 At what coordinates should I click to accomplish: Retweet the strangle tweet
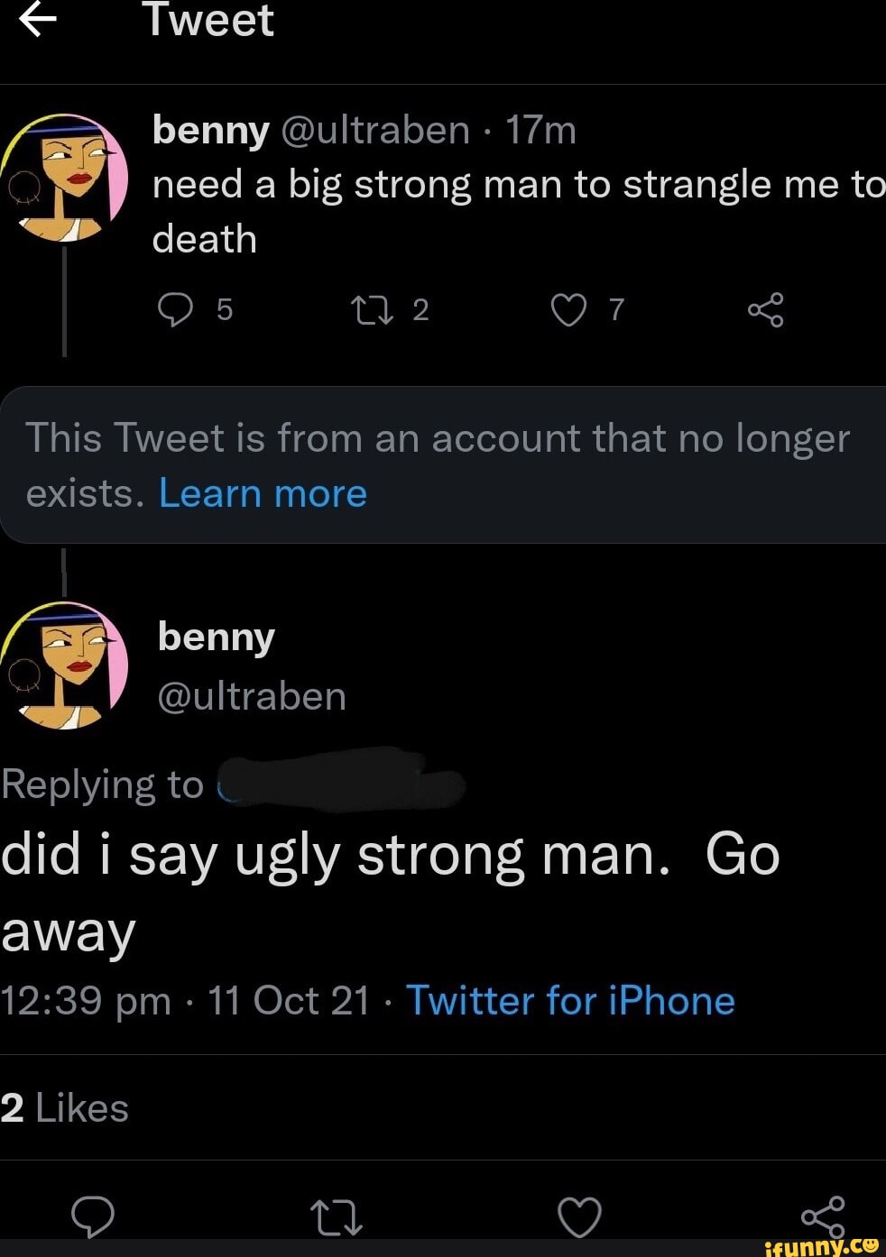pyautogui.click(x=372, y=311)
